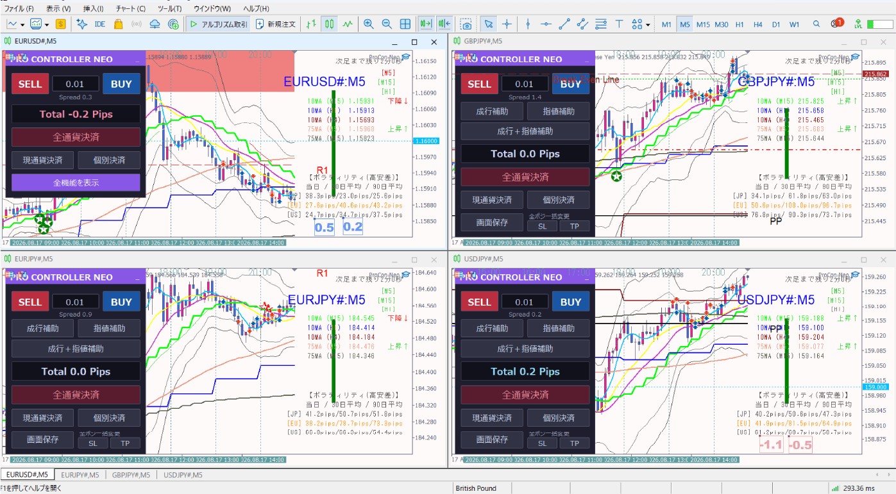Zoom in the chart with plus magnifier
The image size is (896, 494).
369,24
